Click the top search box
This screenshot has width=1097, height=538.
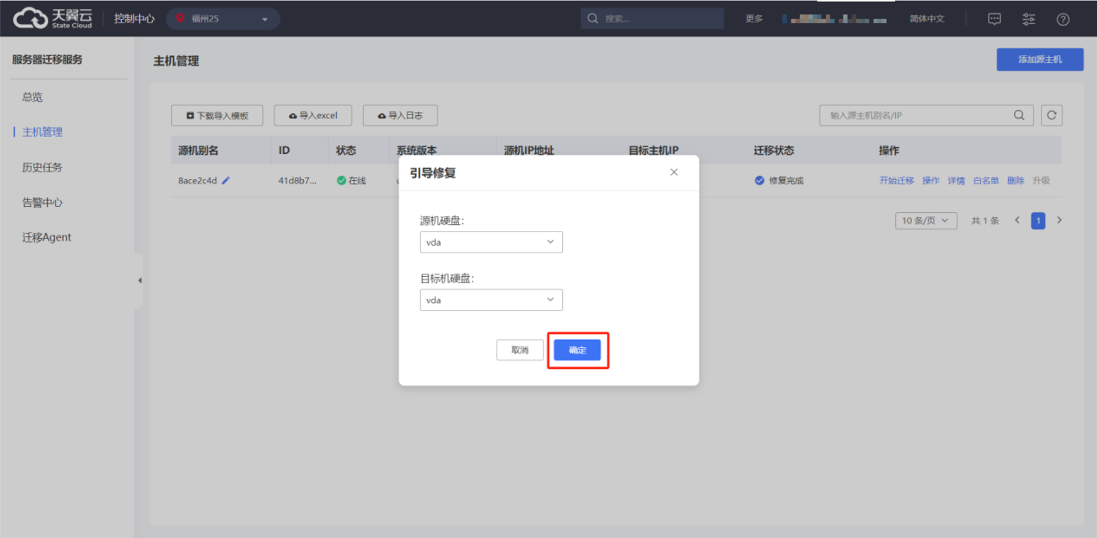click(652, 19)
